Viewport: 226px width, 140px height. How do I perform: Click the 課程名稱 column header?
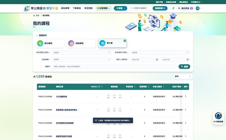click(x=60, y=87)
